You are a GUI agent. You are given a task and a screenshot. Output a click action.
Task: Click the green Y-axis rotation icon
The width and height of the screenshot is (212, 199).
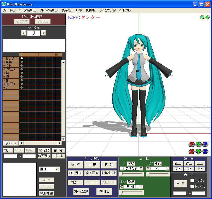click(x=198, y=144)
